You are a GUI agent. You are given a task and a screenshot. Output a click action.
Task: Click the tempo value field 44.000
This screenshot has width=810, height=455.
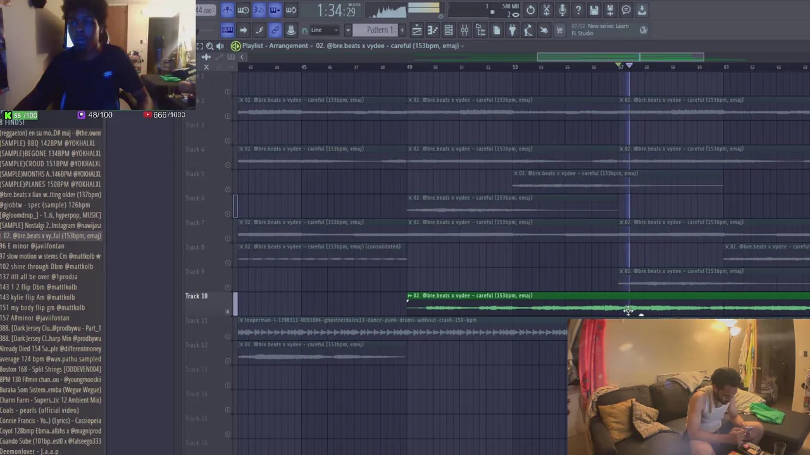click(205, 10)
